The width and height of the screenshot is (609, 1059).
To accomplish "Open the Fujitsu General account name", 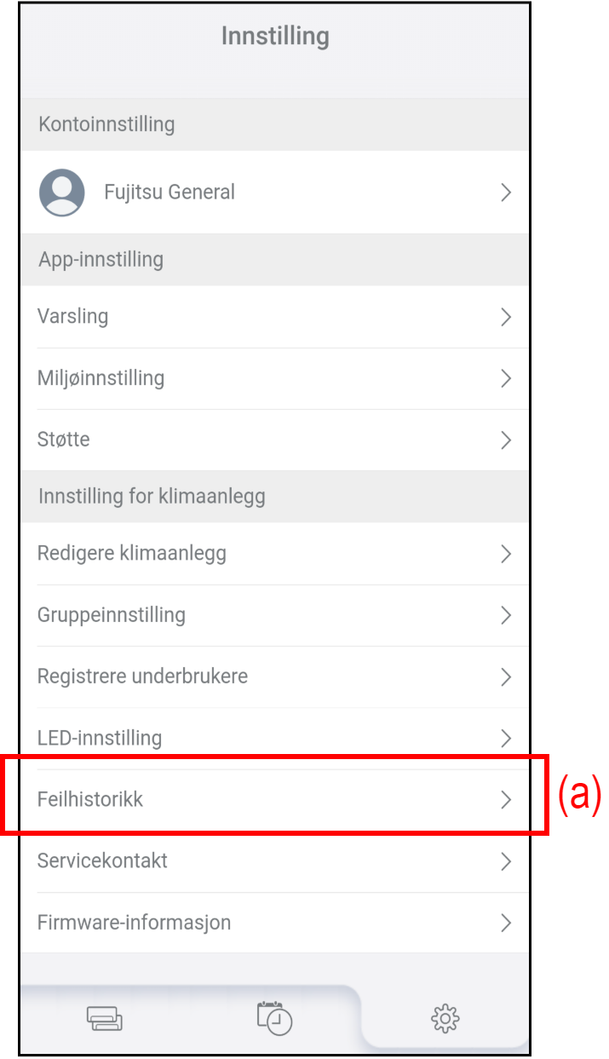I will tap(169, 193).
